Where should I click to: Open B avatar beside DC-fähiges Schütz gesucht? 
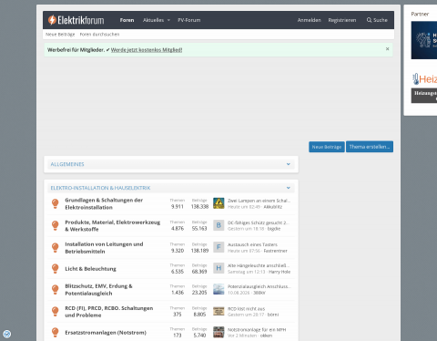click(x=218, y=225)
